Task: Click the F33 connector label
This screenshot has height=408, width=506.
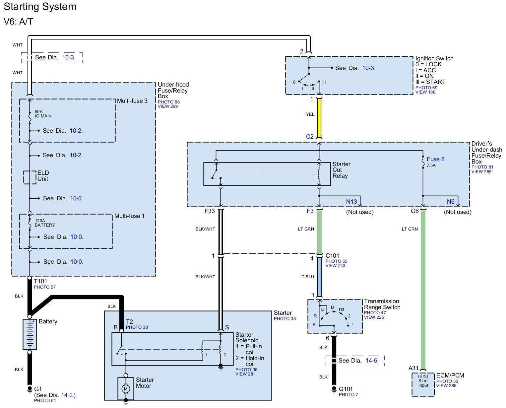Action: tap(210, 211)
